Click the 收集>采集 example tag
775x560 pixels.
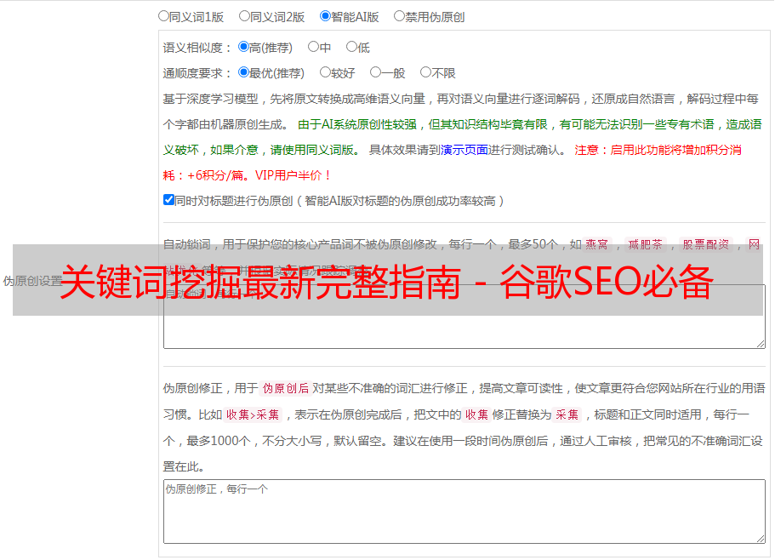coord(253,414)
